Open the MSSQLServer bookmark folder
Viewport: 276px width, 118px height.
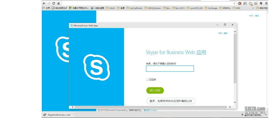coord(153,8)
